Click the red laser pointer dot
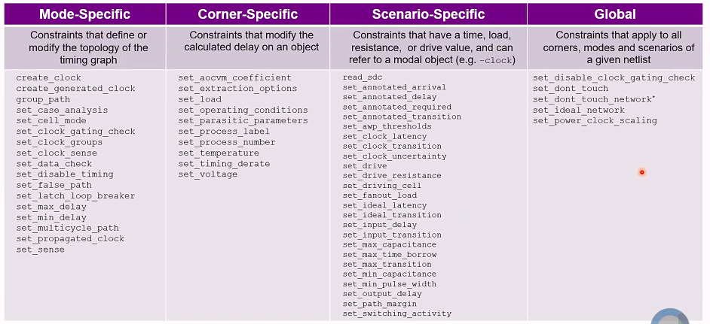Image resolution: width=710 pixels, height=324 pixels. [641, 172]
